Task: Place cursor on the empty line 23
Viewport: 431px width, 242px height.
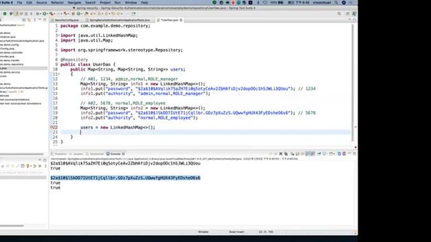Action: pyautogui.click(x=205, y=132)
